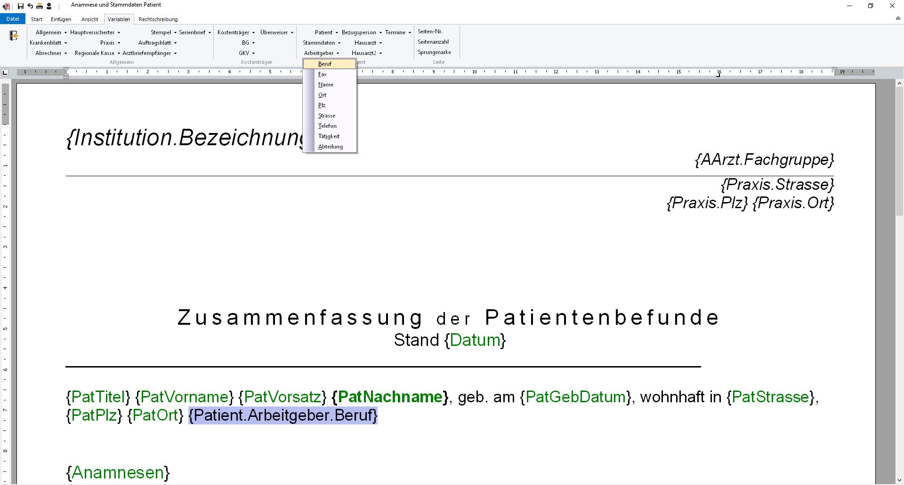Open the Rechtschreibung tab
Image resolution: width=904 pixels, height=485 pixels.
click(158, 19)
